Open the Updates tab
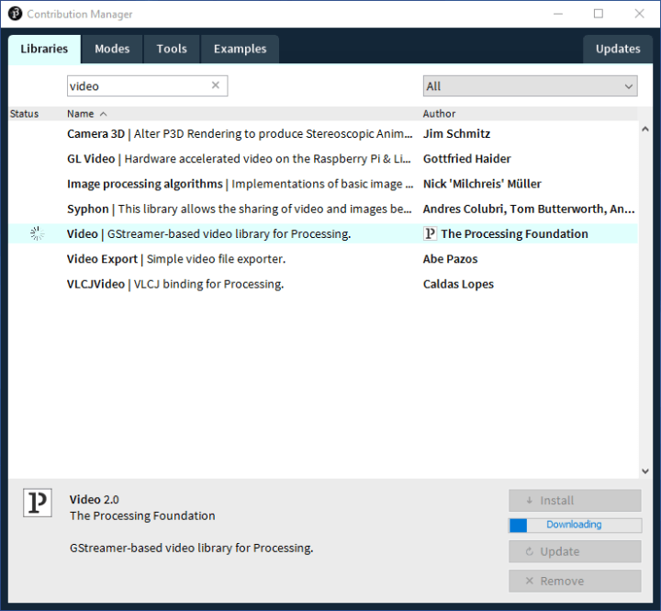 point(618,49)
